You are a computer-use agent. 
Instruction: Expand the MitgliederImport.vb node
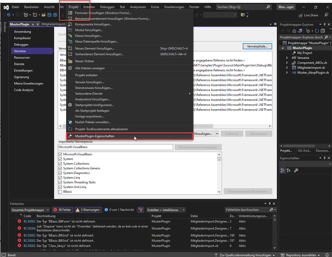tap(287, 68)
